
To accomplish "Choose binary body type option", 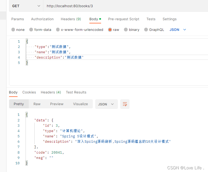I will pos(126,30).
